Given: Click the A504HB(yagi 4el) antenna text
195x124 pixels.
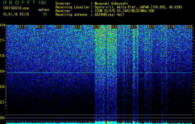Looking at the screenshot, I should pyautogui.click(x=109, y=15).
